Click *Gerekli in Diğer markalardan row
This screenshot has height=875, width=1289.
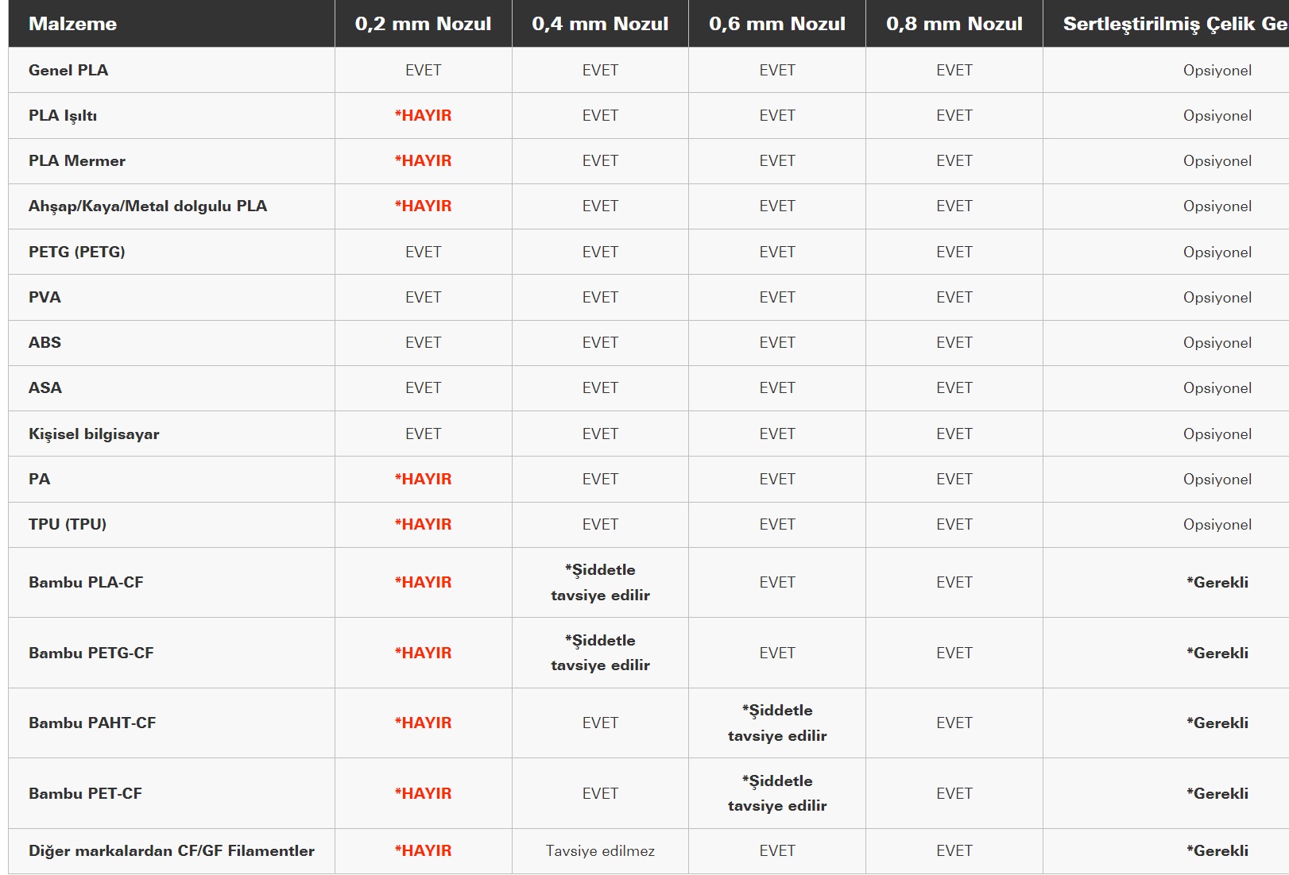[1217, 850]
